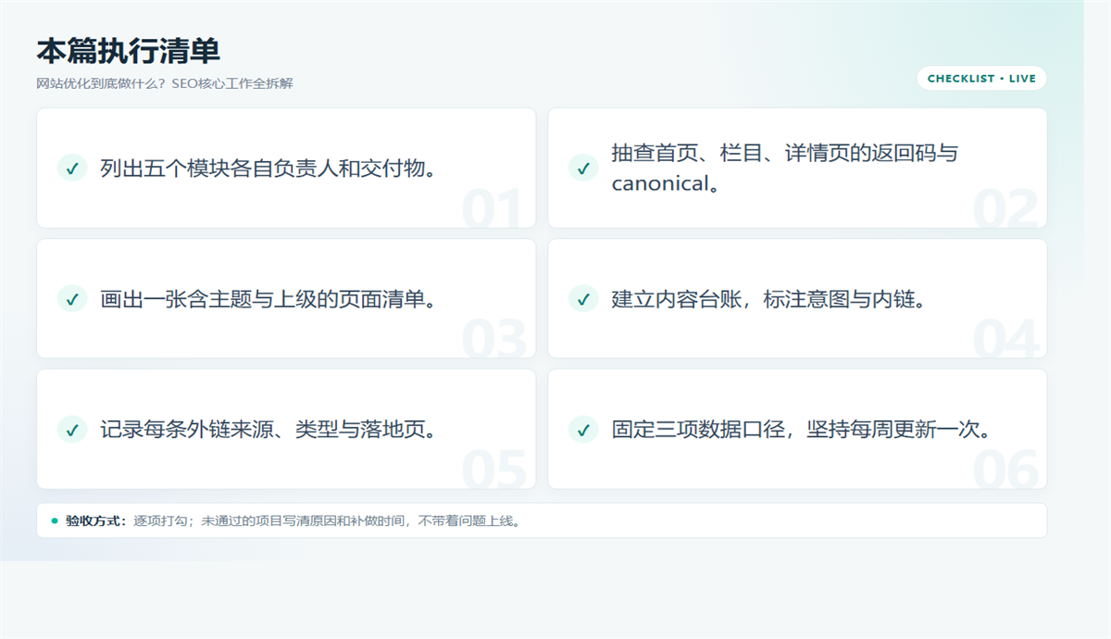Click the checkmark icon beside 记录每条外链来源
This screenshot has width=1111, height=639.
[72, 429]
